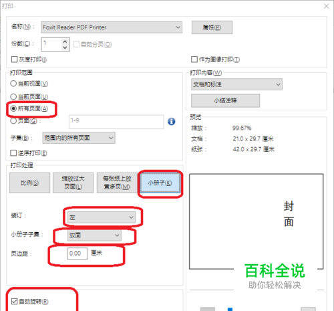Select 当前页面(U) radio button
The image size is (334, 311).
pos(13,96)
